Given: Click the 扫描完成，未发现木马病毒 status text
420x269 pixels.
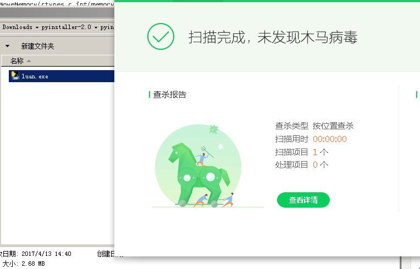Looking at the screenshot, I should tap(273, 37).
